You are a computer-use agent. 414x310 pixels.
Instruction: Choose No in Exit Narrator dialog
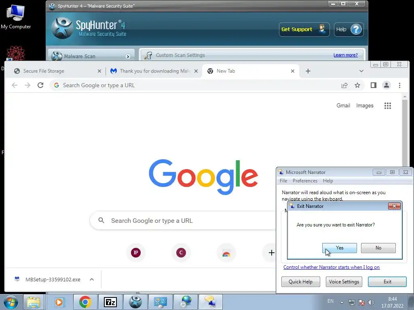[378, 248]
